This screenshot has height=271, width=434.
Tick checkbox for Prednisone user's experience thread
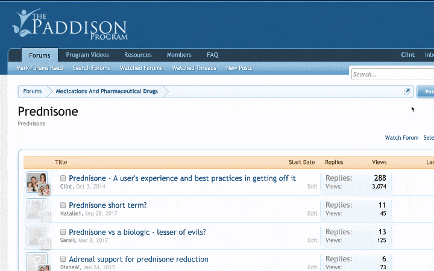63,178
